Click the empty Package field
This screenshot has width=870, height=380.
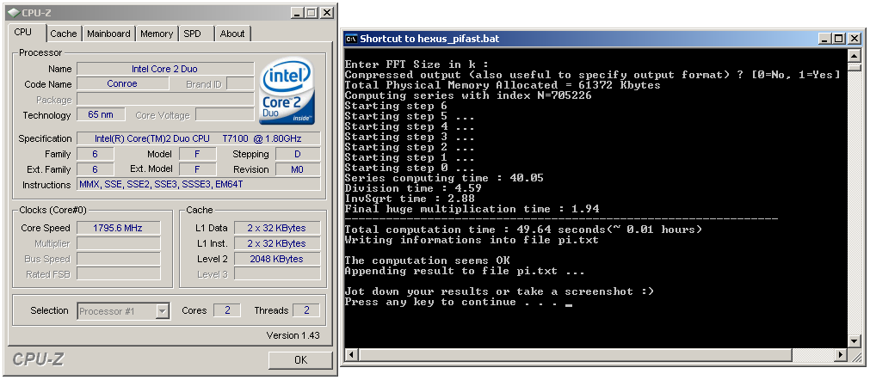pos(164,100)
